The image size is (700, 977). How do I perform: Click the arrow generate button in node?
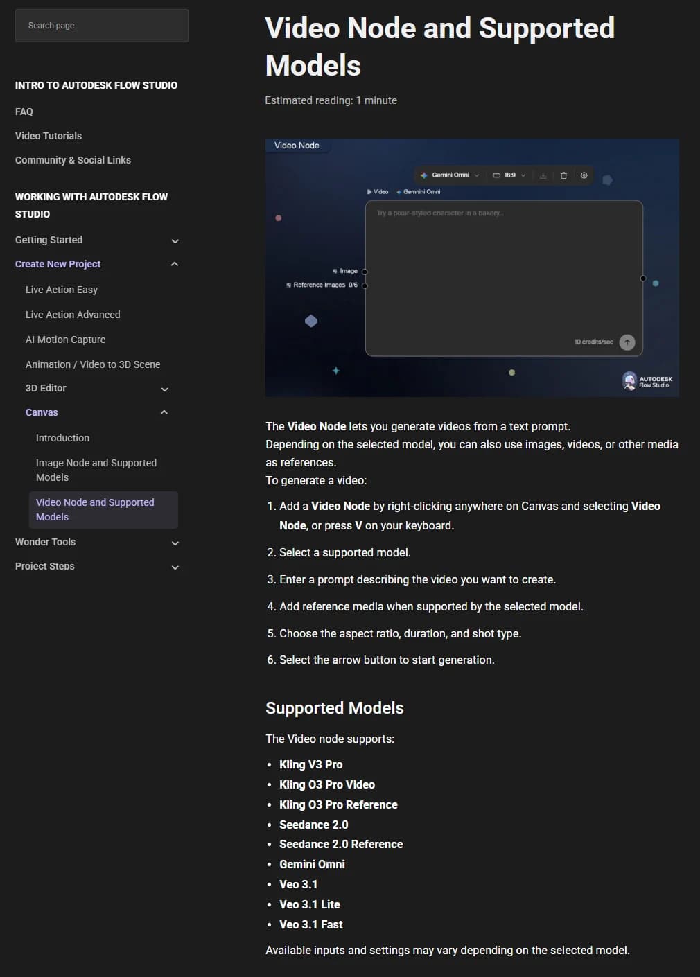[x=627, y=342]
